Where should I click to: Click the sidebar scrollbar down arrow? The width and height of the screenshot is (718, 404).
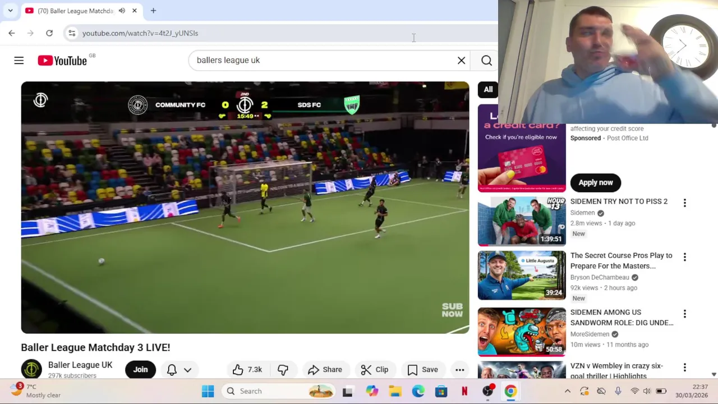714,374
